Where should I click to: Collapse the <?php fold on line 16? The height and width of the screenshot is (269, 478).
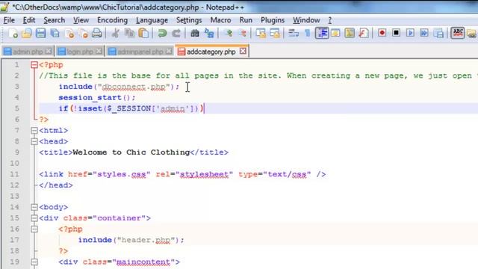point(34,229)
